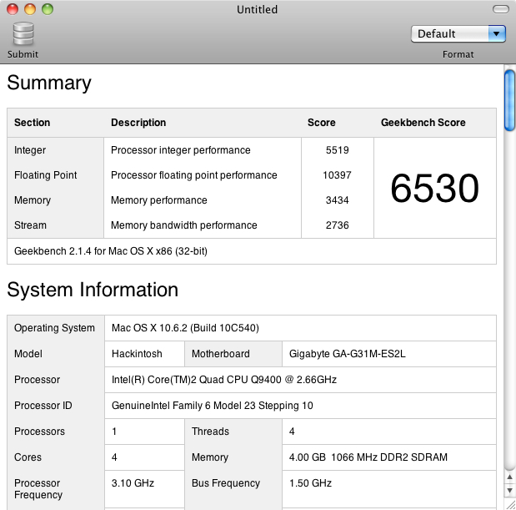Image resolution: width=516 pixels, height=510 pixels.
Task: Click the 1.50 GHz bus frequency value
Action: (310, 483)
